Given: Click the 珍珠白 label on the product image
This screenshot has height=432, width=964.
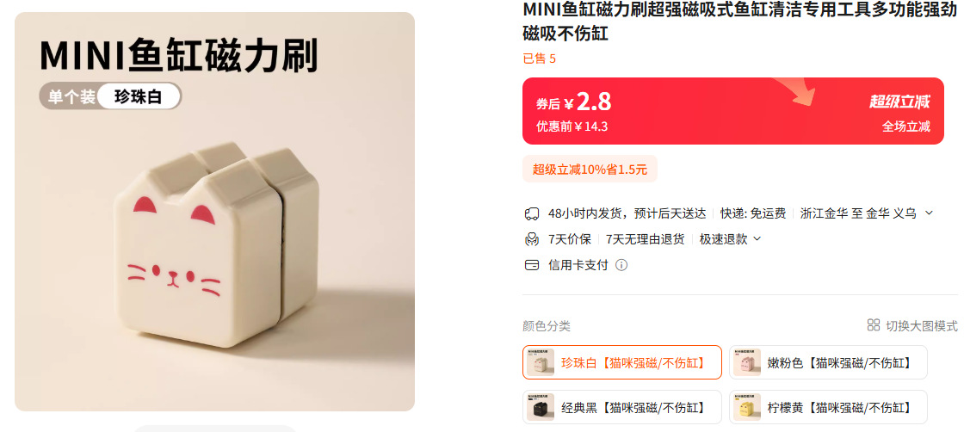Looking at the screenshot, I should (x=139, y=96).
